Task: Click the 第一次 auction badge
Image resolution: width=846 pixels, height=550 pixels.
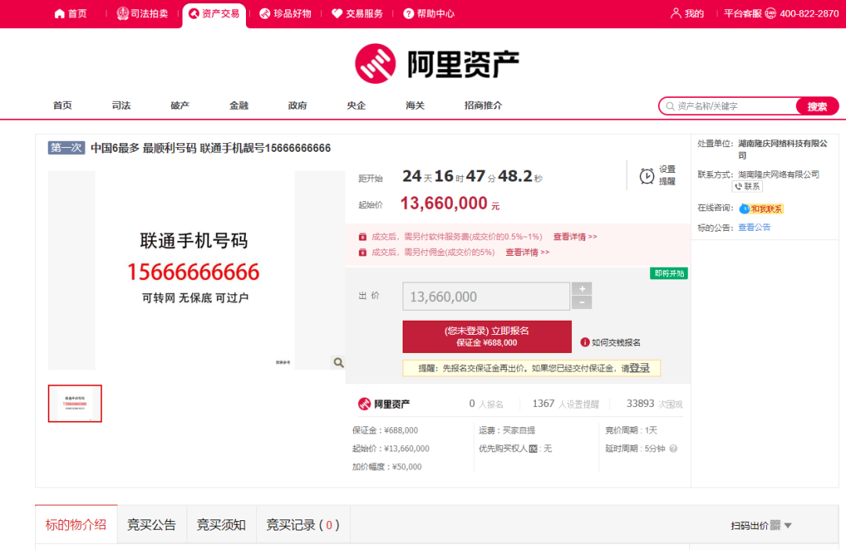Action: coord(67,148)
